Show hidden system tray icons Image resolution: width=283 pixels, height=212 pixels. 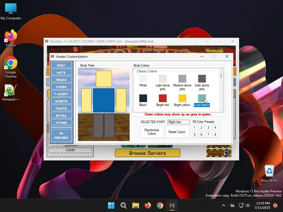[223, 205]
